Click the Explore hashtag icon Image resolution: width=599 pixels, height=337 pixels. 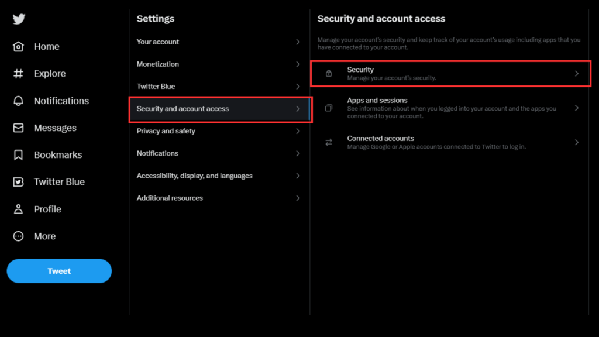coord(19,74)
